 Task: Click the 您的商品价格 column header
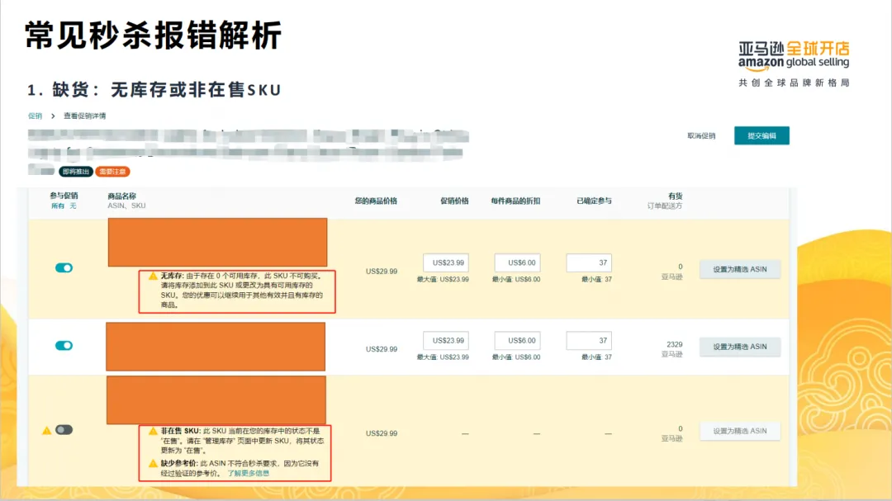point(376,201)
